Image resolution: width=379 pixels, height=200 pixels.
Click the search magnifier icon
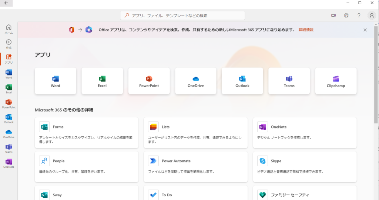click(x=127, y=16)
